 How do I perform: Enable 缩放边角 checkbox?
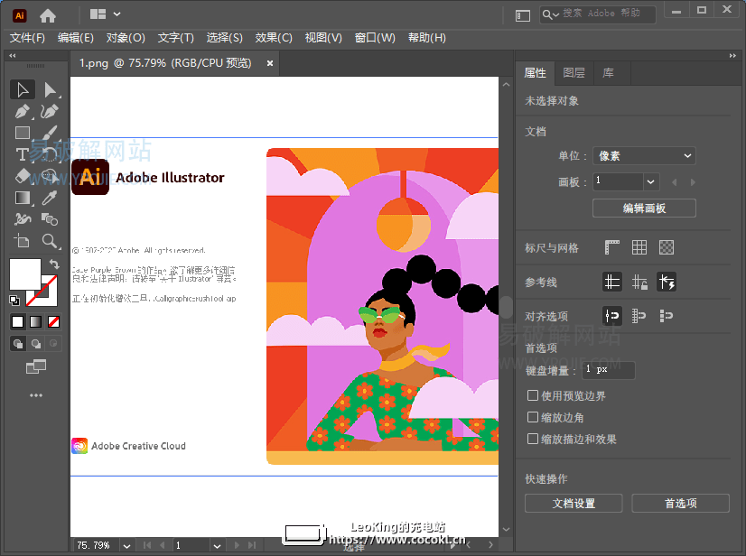pos(533,417)
